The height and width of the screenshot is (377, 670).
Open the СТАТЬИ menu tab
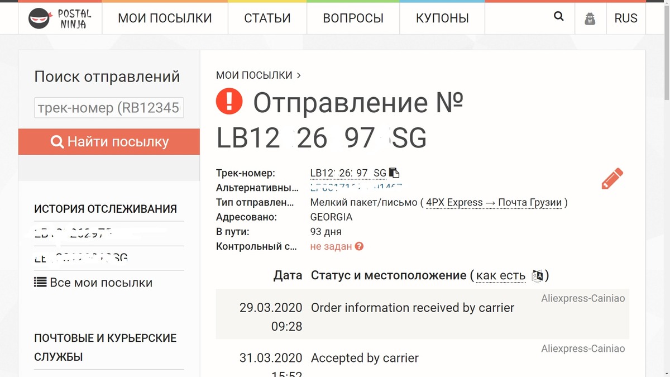[x=267, y=18]
